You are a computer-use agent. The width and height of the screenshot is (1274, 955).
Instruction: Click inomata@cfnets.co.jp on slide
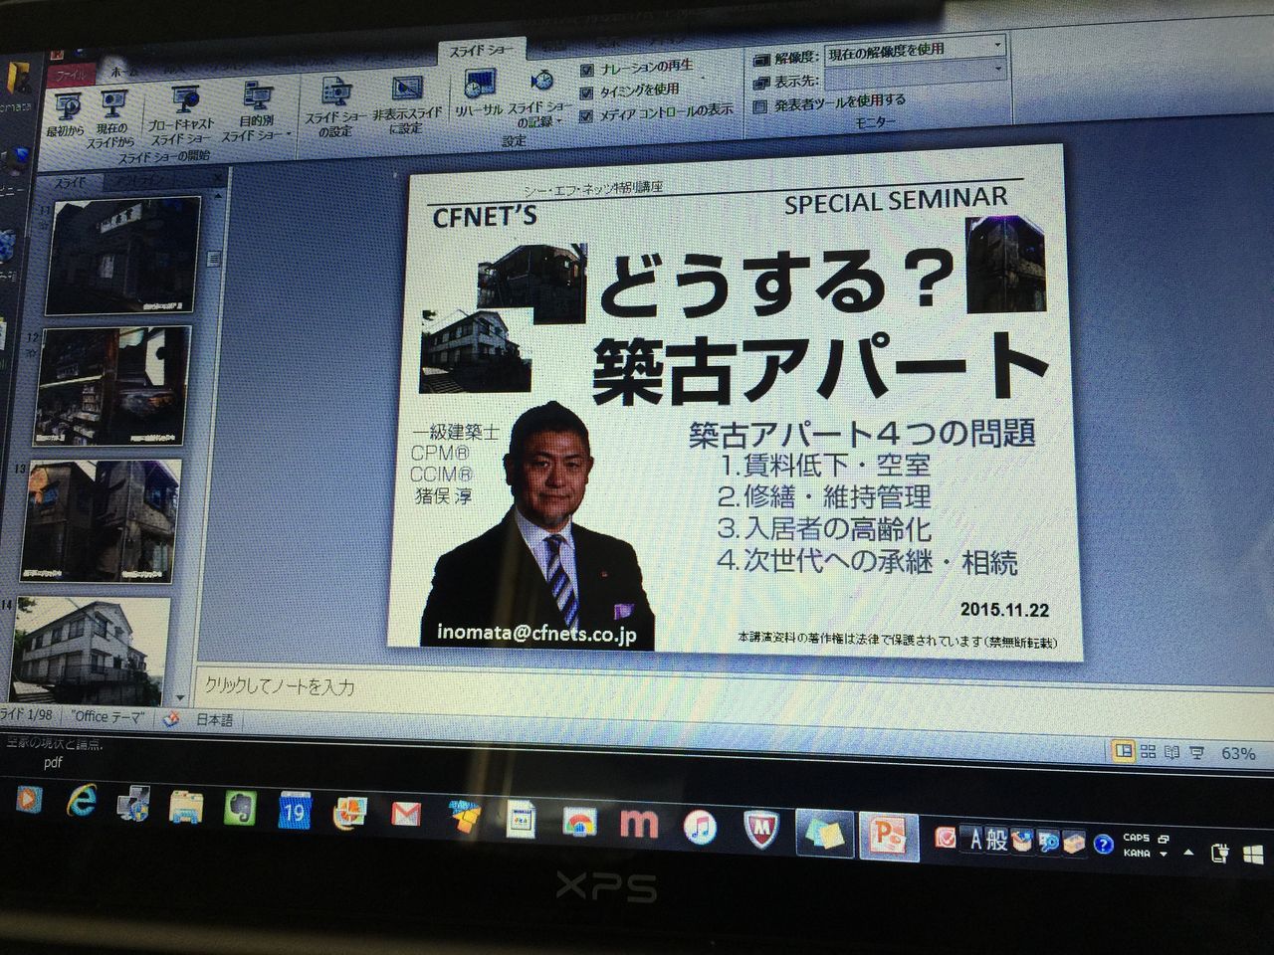coord(536,633)
